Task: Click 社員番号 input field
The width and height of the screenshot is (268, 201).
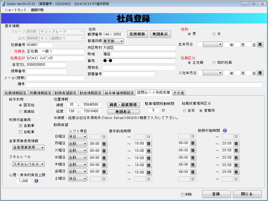Action: coord(39,45)
